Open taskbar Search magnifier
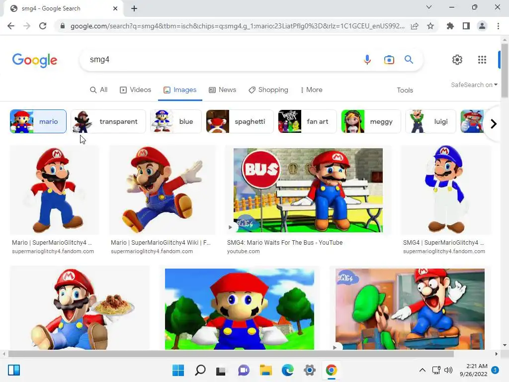 pos(200,370)
